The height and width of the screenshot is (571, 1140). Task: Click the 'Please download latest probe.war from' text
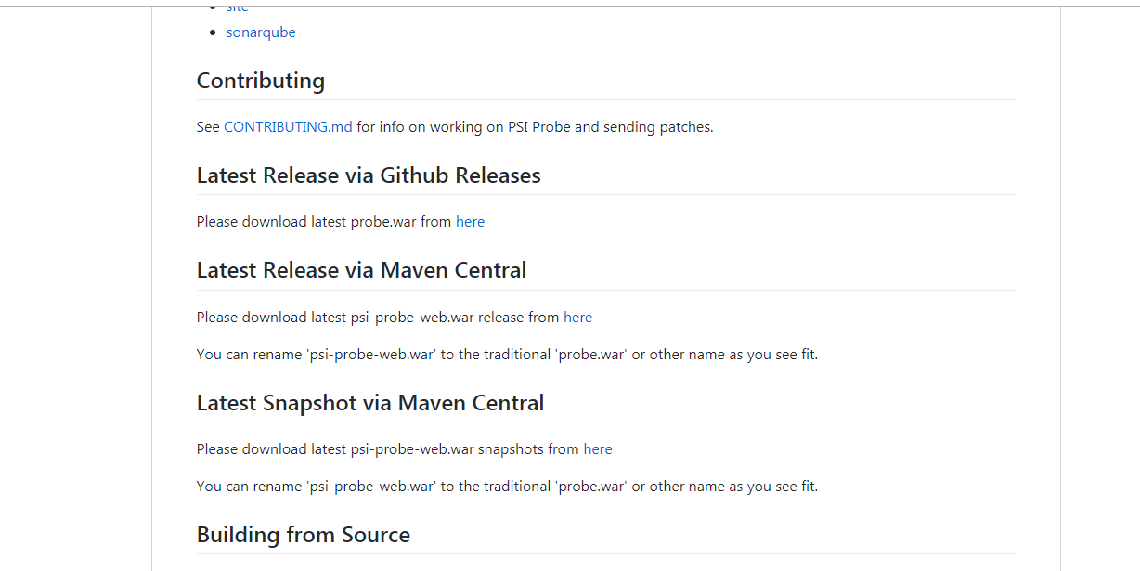324,222
